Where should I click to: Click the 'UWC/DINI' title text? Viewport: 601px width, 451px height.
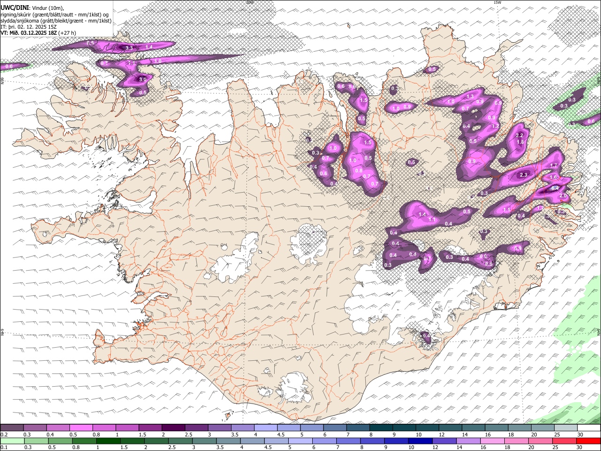coord(14,8)
